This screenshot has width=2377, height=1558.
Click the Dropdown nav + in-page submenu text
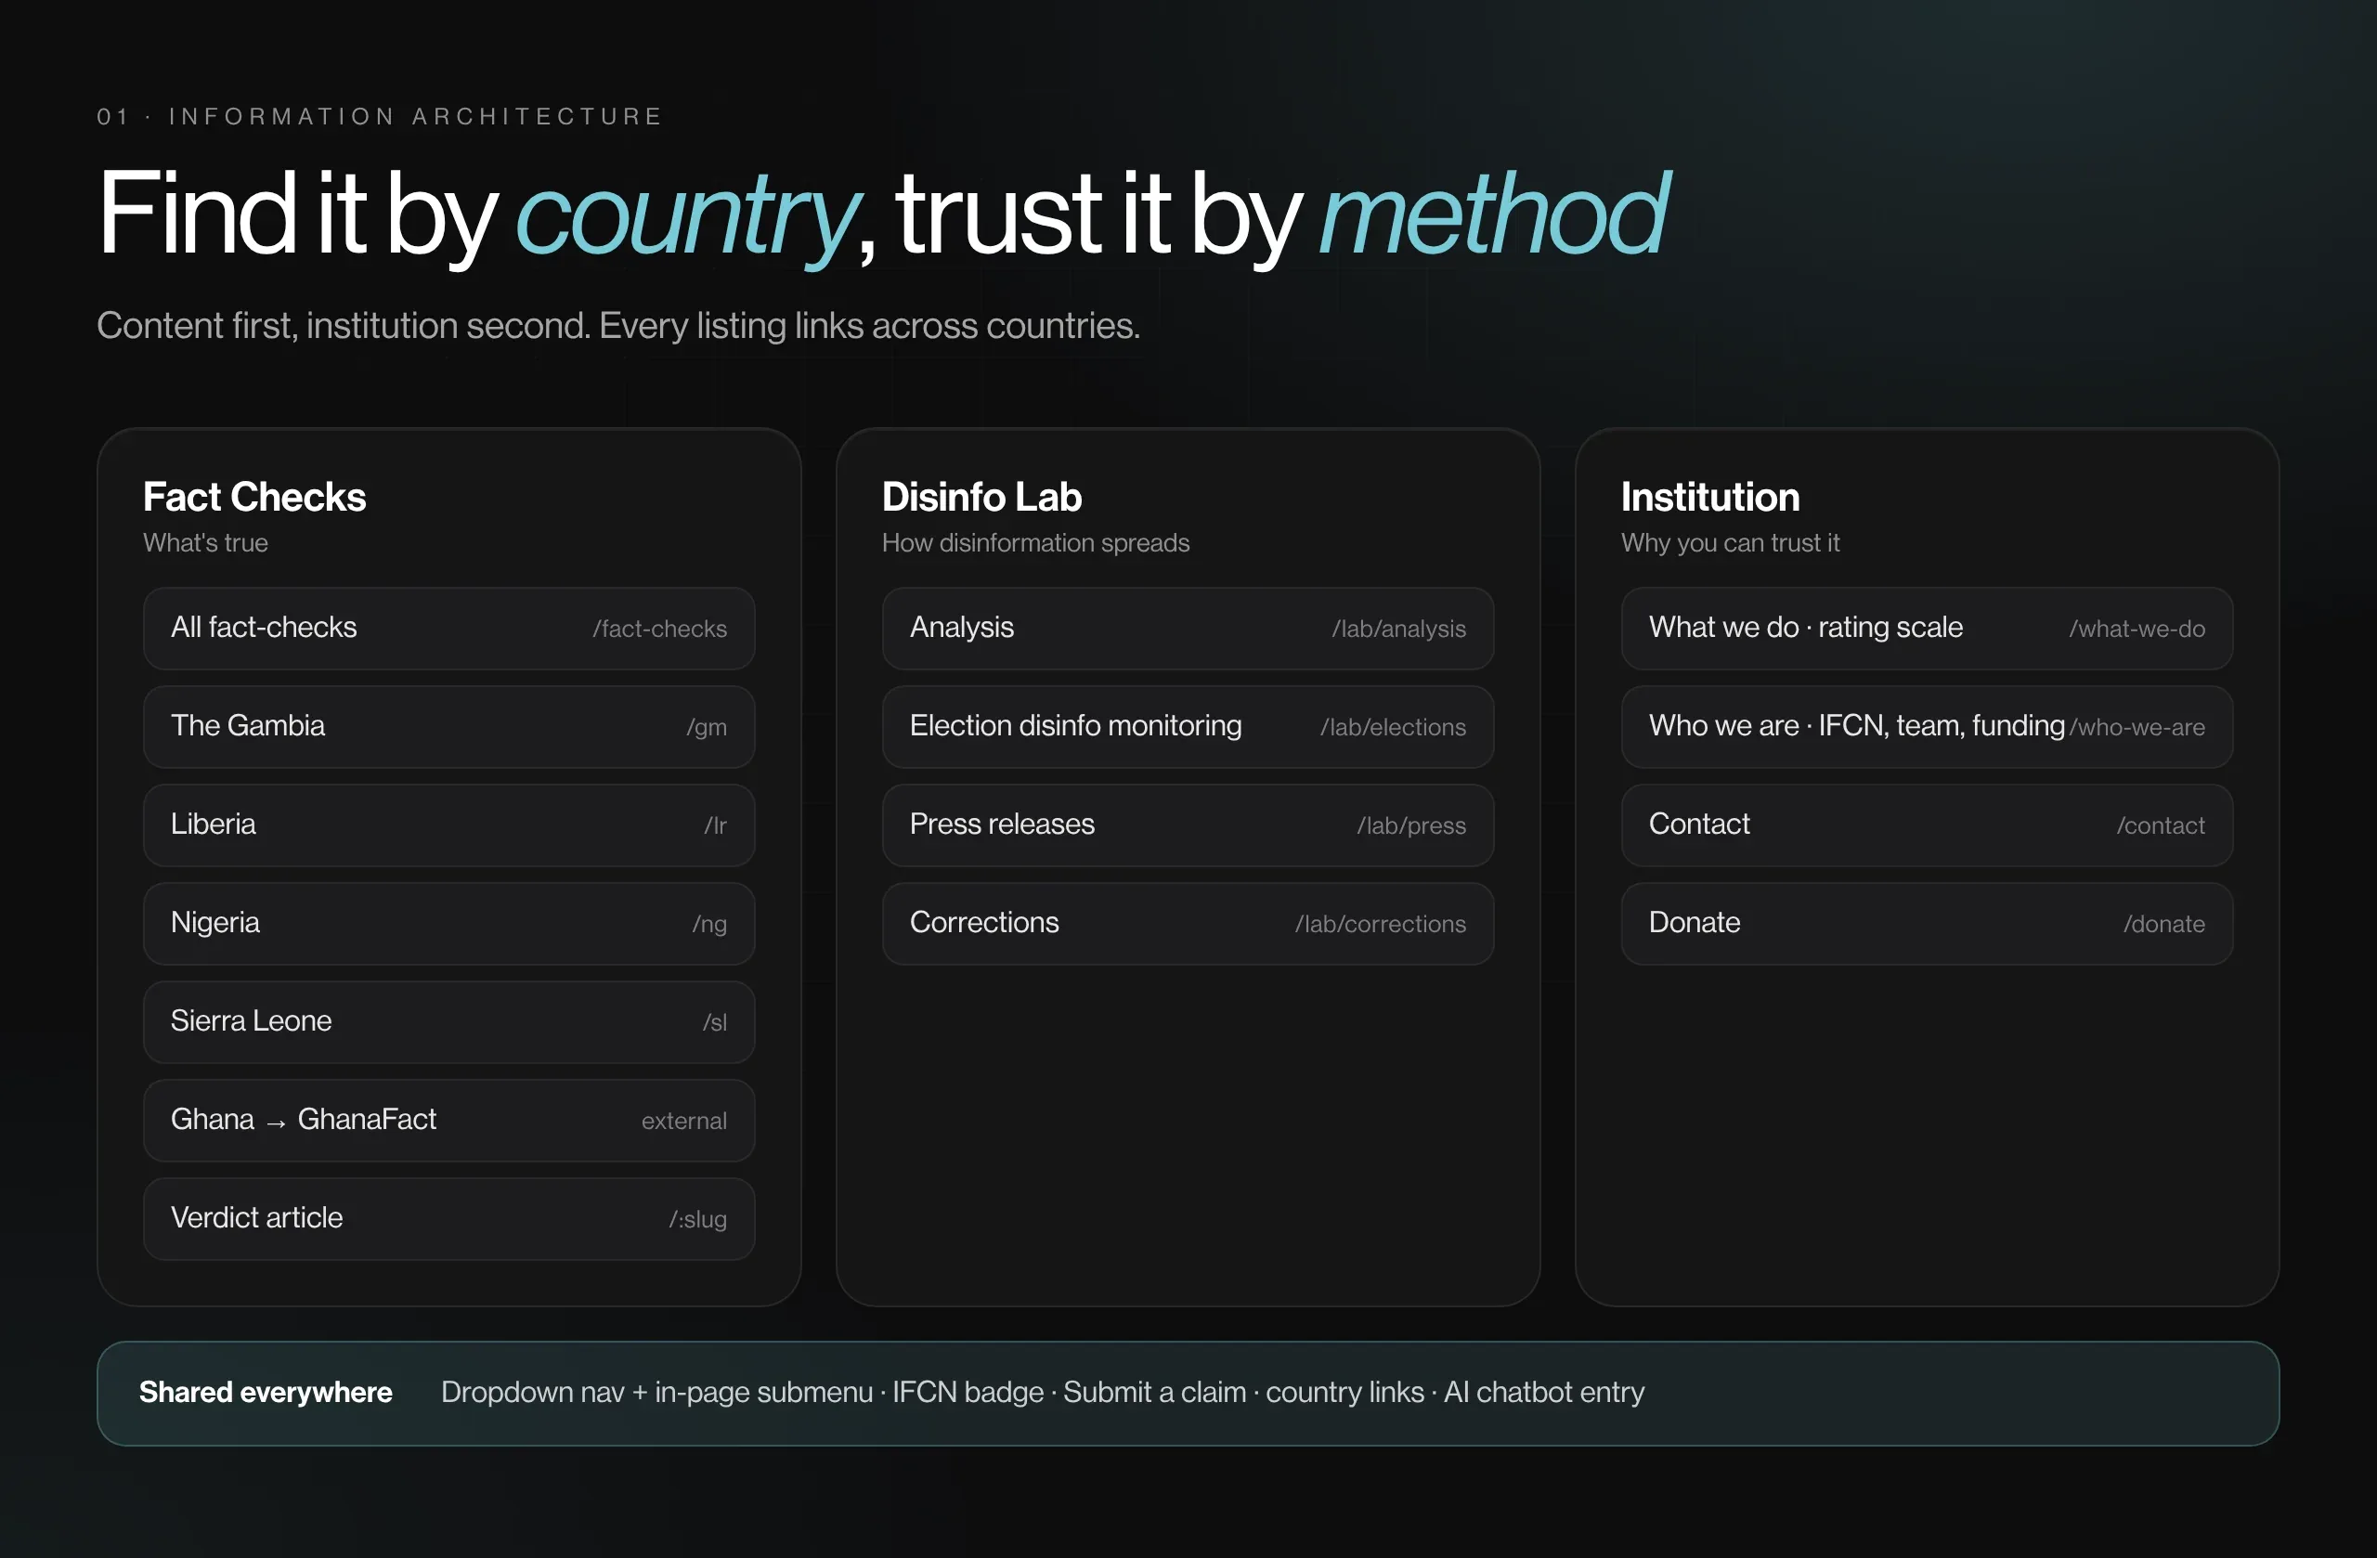pyautogui.click(x=657, y=1392)
